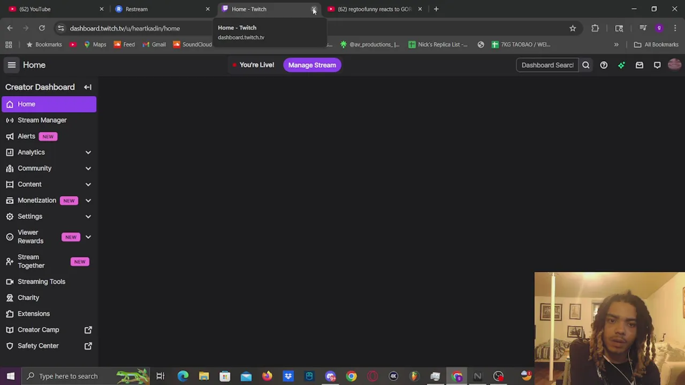Open Alerts in the sidebar
Viewport: 685px width, 385px height.
pos(49,136)
